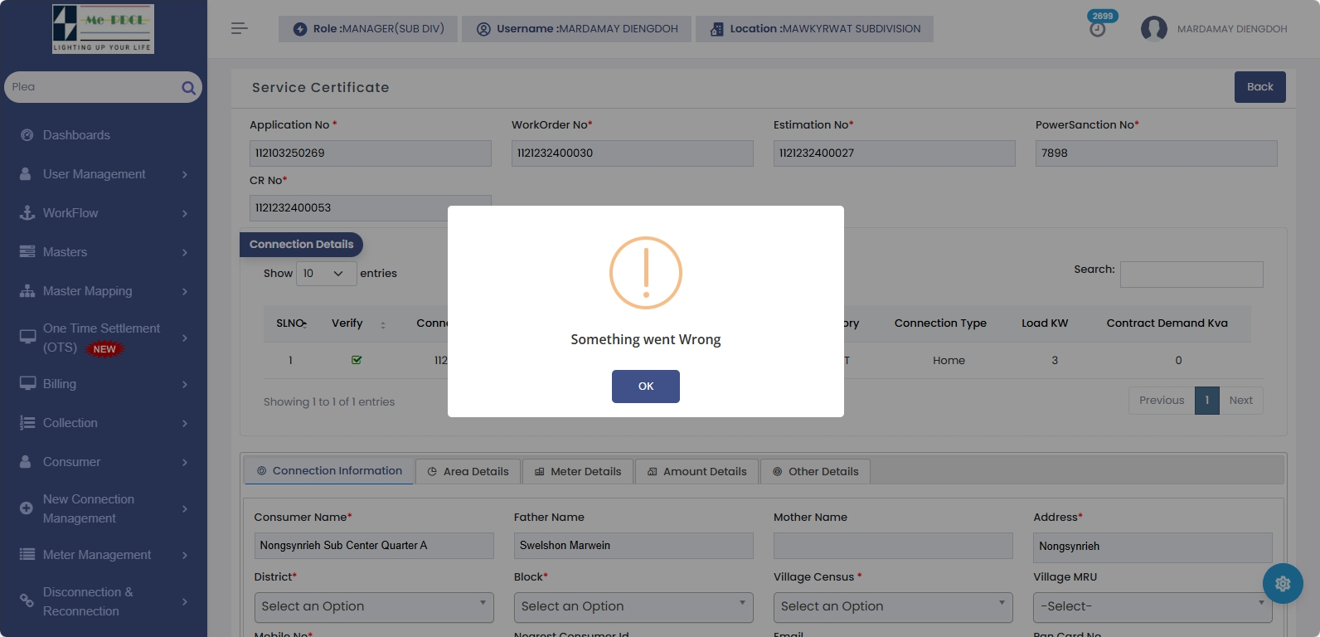Open the show entries count dropdown
This screenshot has height=637, width=1320.
326,274
